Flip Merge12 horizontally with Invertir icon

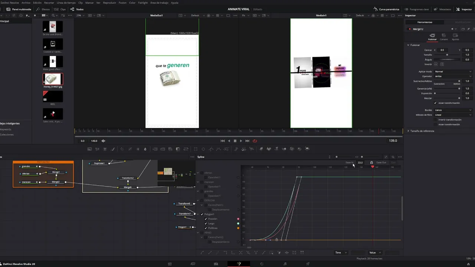point(436,64)
